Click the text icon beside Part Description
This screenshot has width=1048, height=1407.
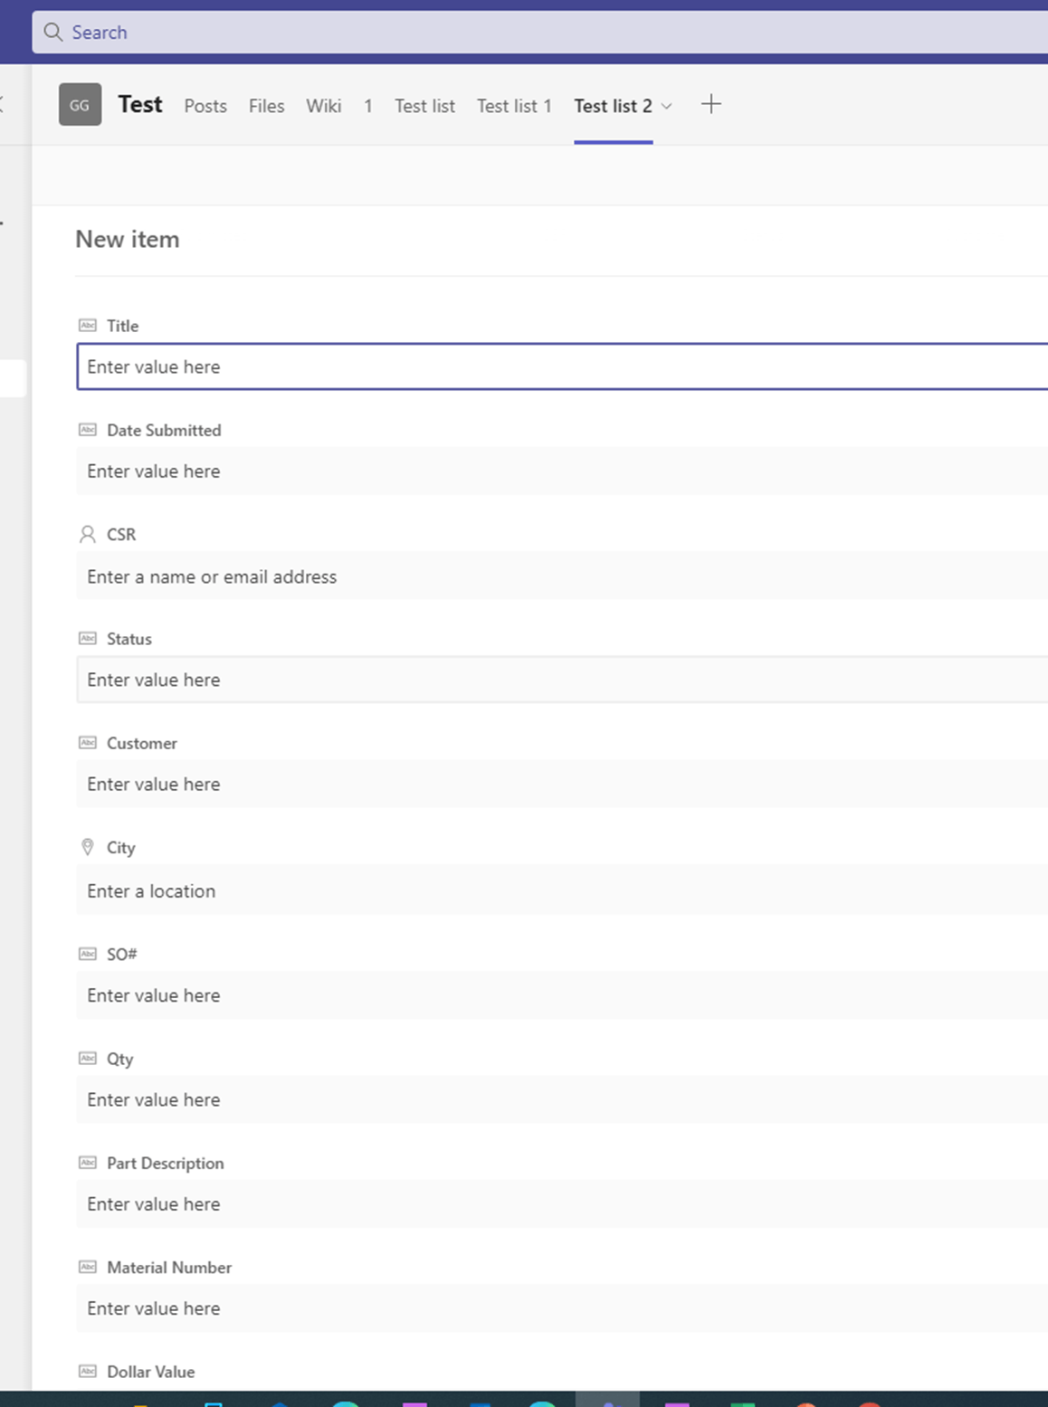88,1163
